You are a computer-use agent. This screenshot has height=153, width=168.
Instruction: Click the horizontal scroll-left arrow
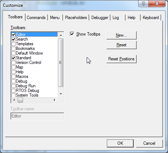pos(14,100)
